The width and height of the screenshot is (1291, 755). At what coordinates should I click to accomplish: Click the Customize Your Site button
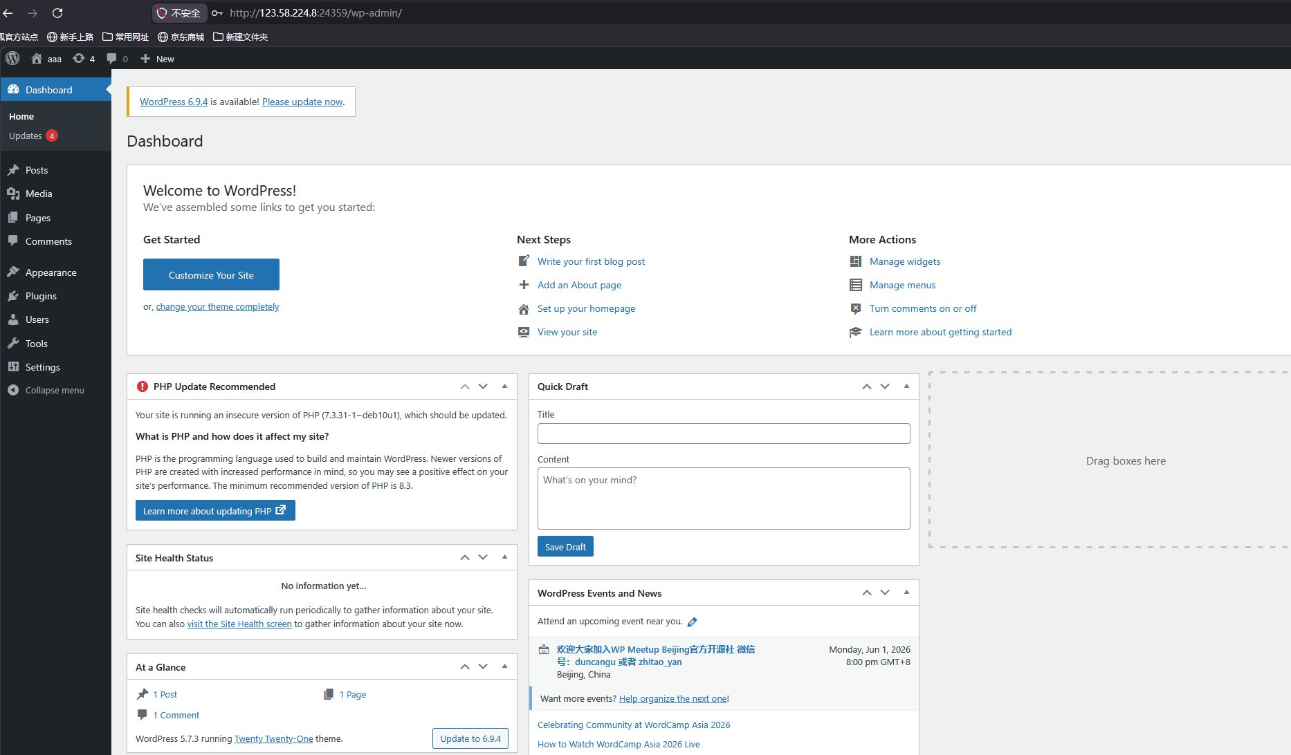pos(211,274)
